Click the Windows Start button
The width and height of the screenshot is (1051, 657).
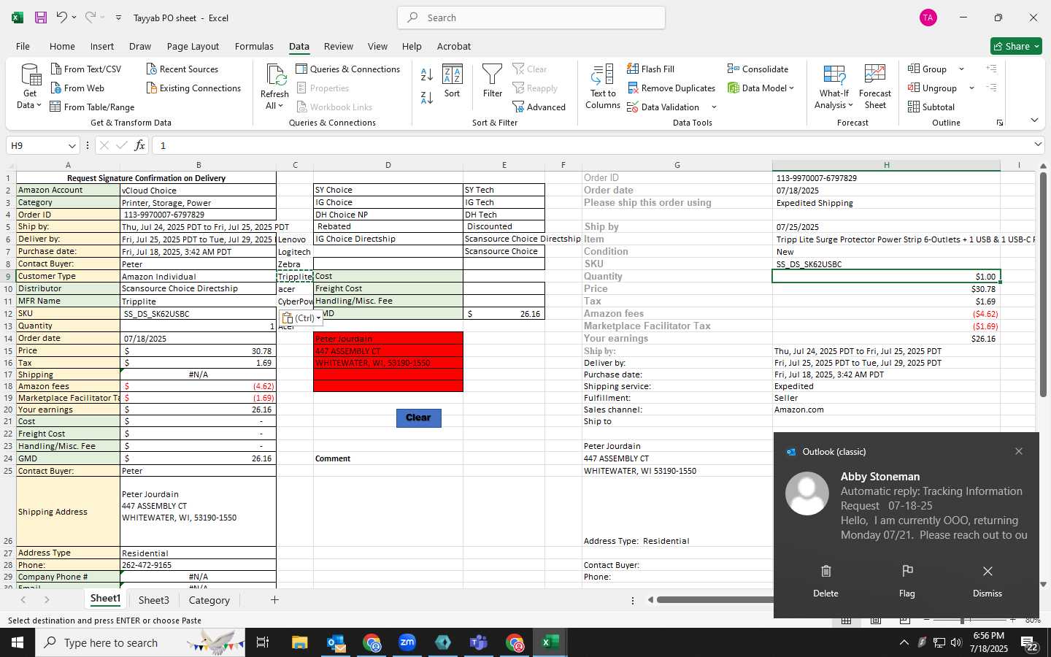[x=18, y=642]
